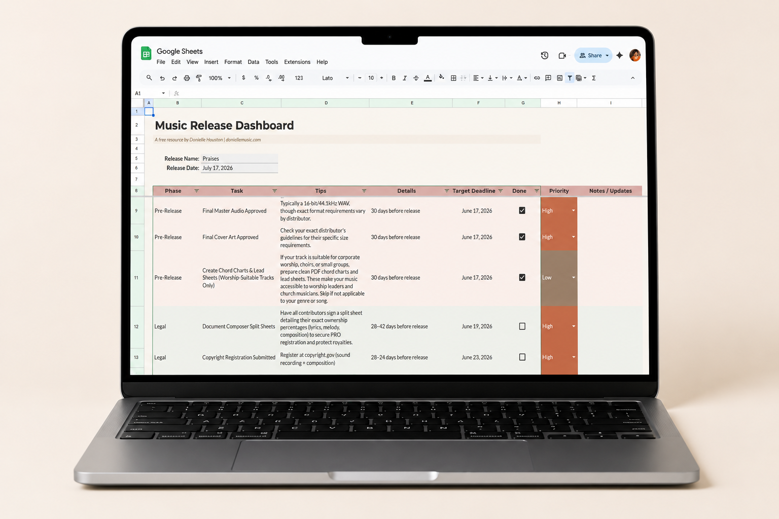
Task: Increase decimal places
Action: pyautogui.click(x=281, y=78)
